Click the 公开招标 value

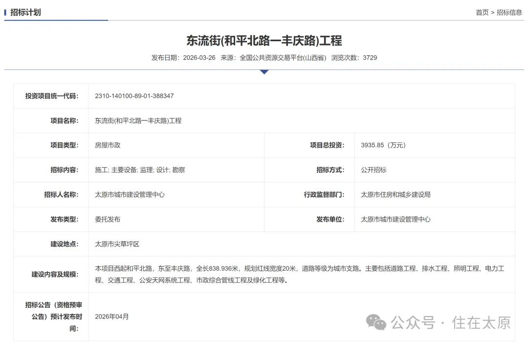374,170
